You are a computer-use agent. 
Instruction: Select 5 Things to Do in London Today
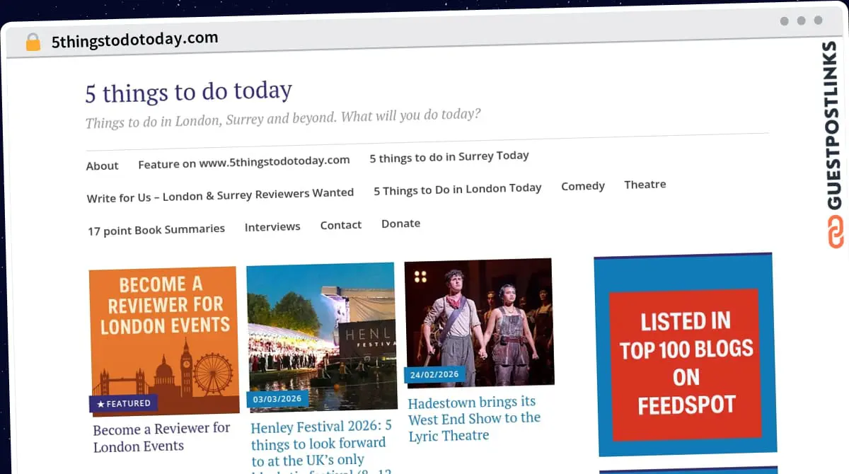tap(457, 188)
